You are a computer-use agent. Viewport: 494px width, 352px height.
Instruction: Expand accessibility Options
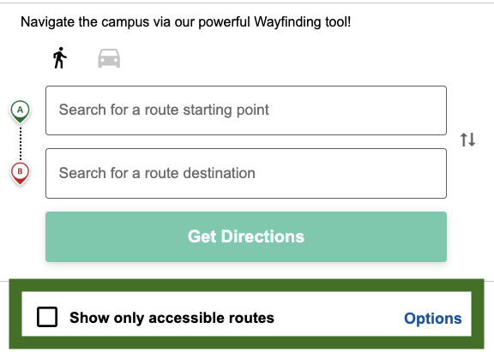click(433, 319)
